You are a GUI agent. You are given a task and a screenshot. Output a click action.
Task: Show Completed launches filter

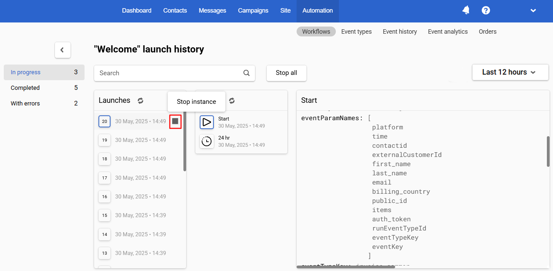point(44,88)
